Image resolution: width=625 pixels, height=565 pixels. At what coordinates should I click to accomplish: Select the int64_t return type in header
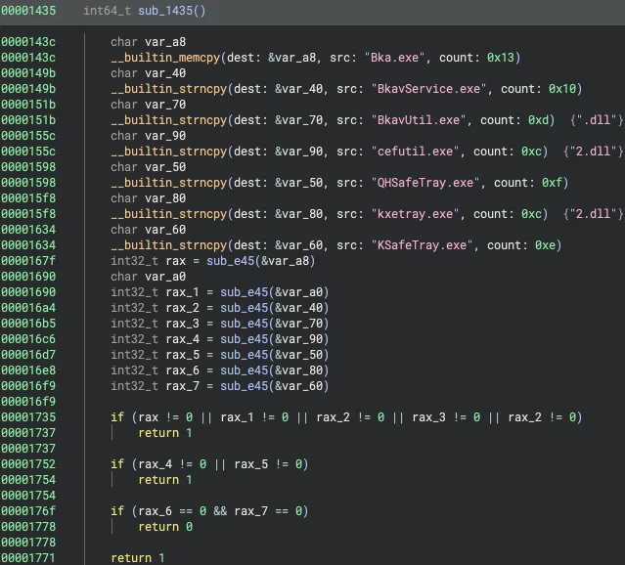(x=107, y=11)
